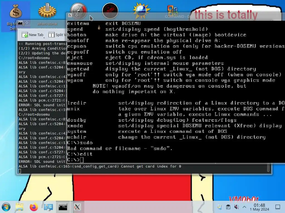The image size is (285, 213).
Task: Open clipboard tray icon
Action: point(228,207)
